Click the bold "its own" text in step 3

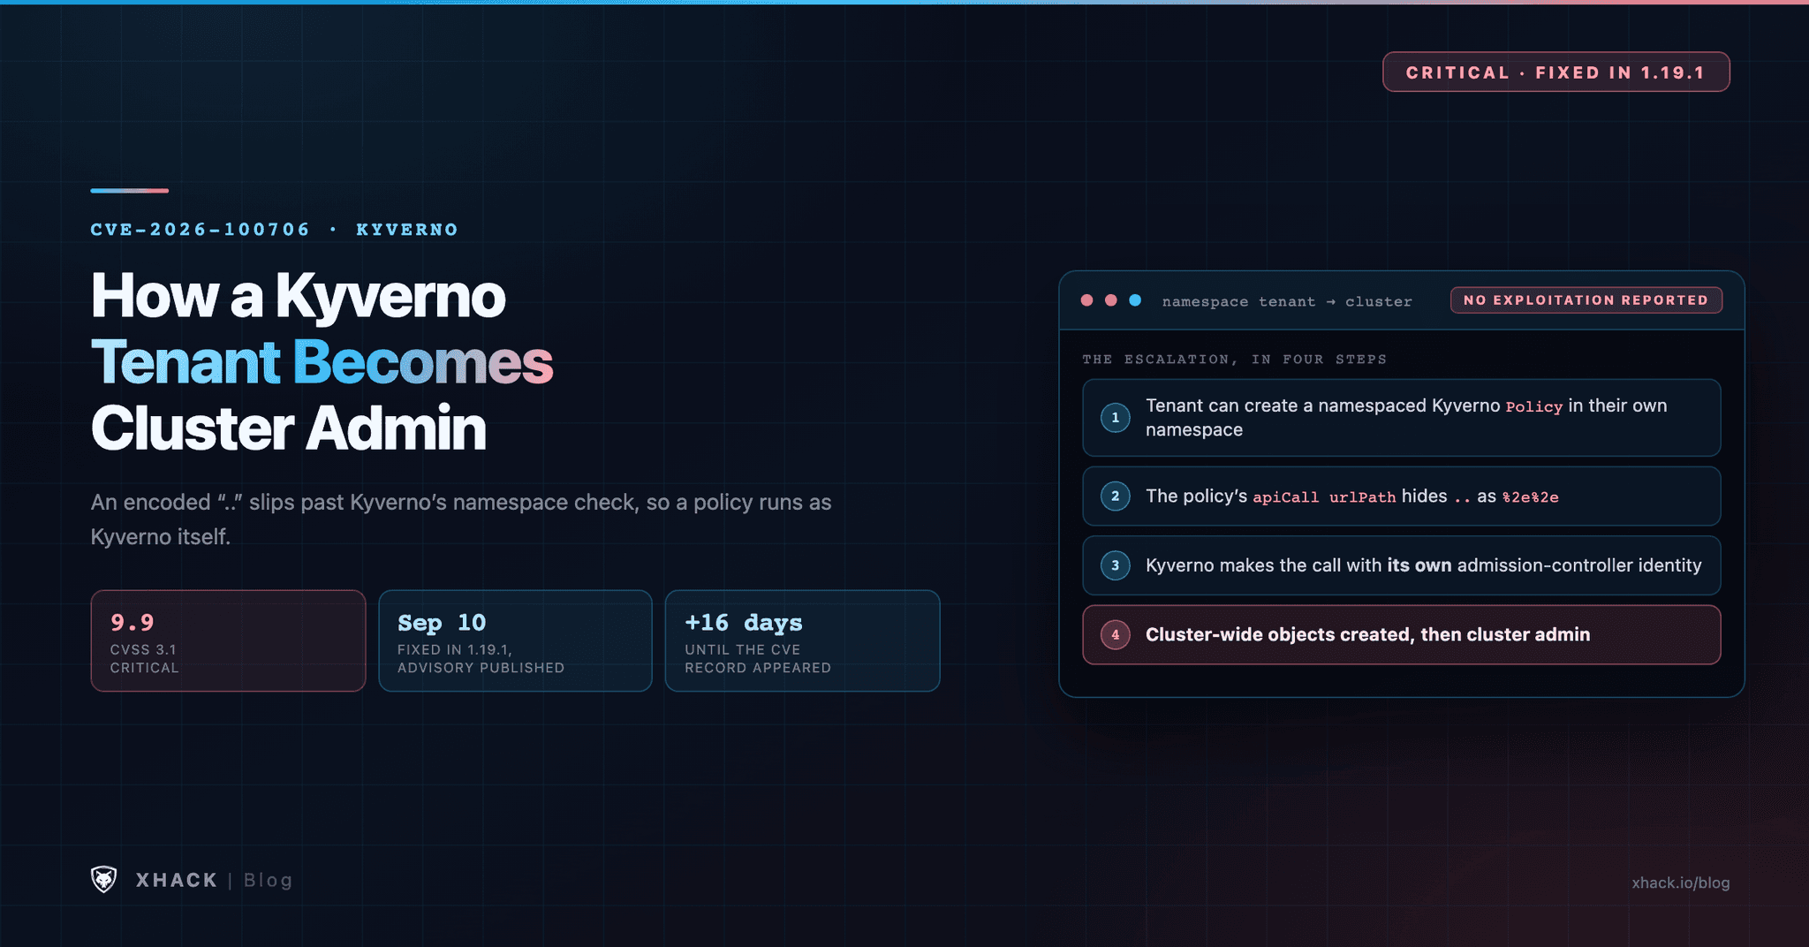click(1419, 565)
